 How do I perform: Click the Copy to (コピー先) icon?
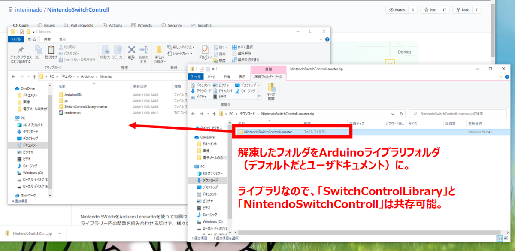(x=117, y=52)
